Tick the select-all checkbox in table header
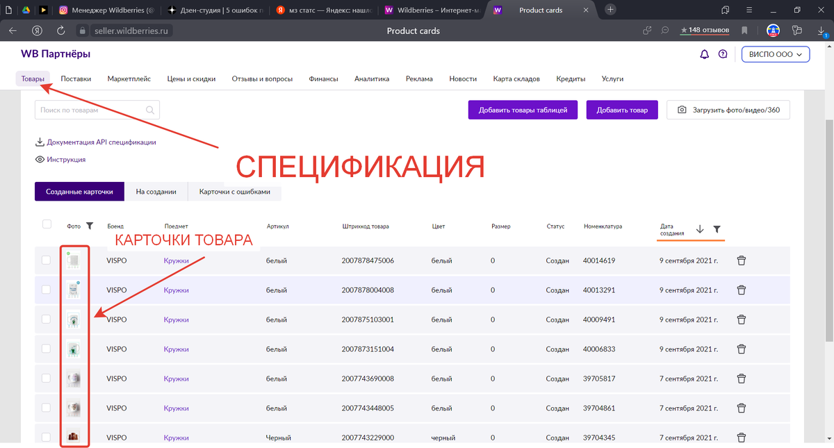This screenshot has width=834, height=448. coord(47,224)
